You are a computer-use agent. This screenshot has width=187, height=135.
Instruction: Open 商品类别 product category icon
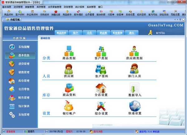tap(69, 51)
